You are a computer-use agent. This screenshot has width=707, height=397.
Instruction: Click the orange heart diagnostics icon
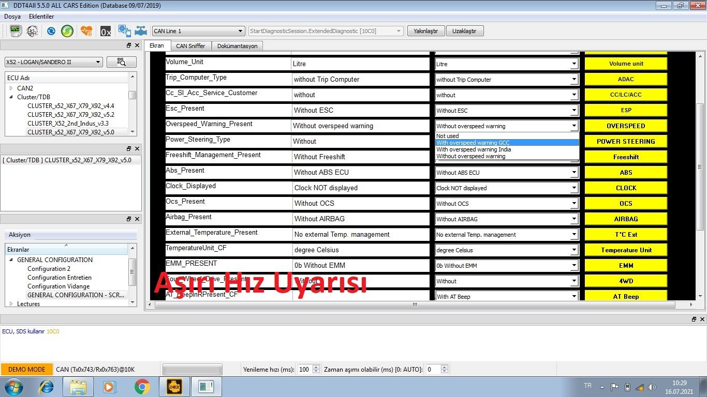[86, 31]
